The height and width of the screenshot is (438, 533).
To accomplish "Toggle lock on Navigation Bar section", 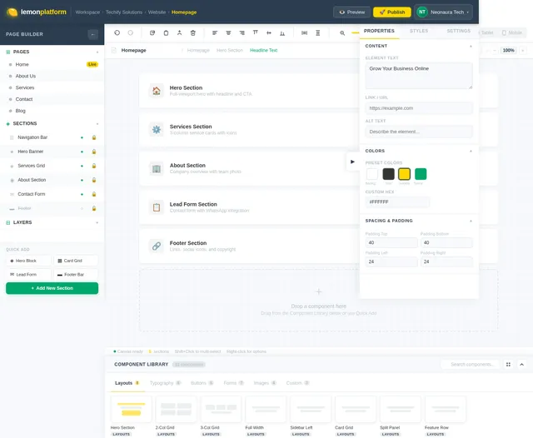I will [x=94, y=137].
